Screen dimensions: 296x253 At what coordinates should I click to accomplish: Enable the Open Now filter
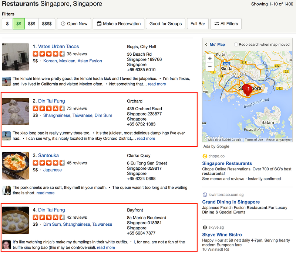tap(74, 24)
